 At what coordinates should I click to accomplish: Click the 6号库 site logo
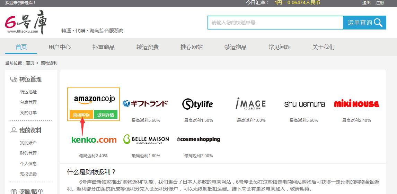[26, 22]
